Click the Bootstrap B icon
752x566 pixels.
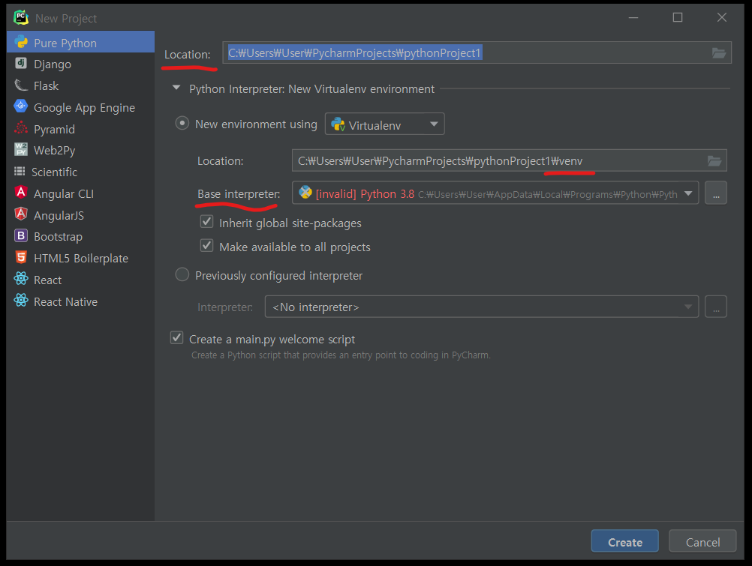coord(21,236)
